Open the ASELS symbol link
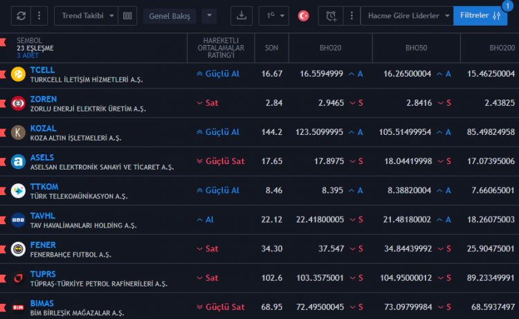The height and width of the screenshot is (319, 519). 42,158
